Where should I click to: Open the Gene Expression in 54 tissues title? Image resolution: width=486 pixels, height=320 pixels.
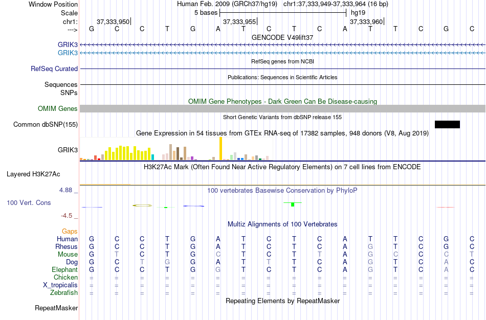(282, 133)
